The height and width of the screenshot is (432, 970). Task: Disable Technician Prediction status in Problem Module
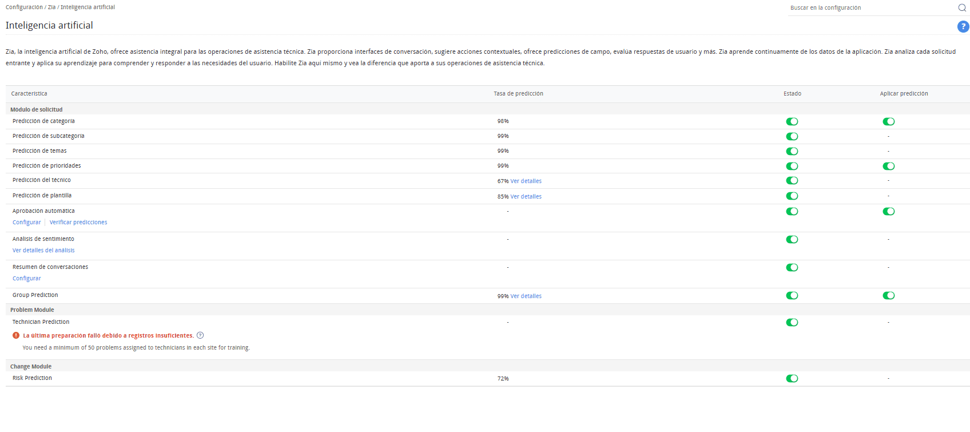pos(792,323)
